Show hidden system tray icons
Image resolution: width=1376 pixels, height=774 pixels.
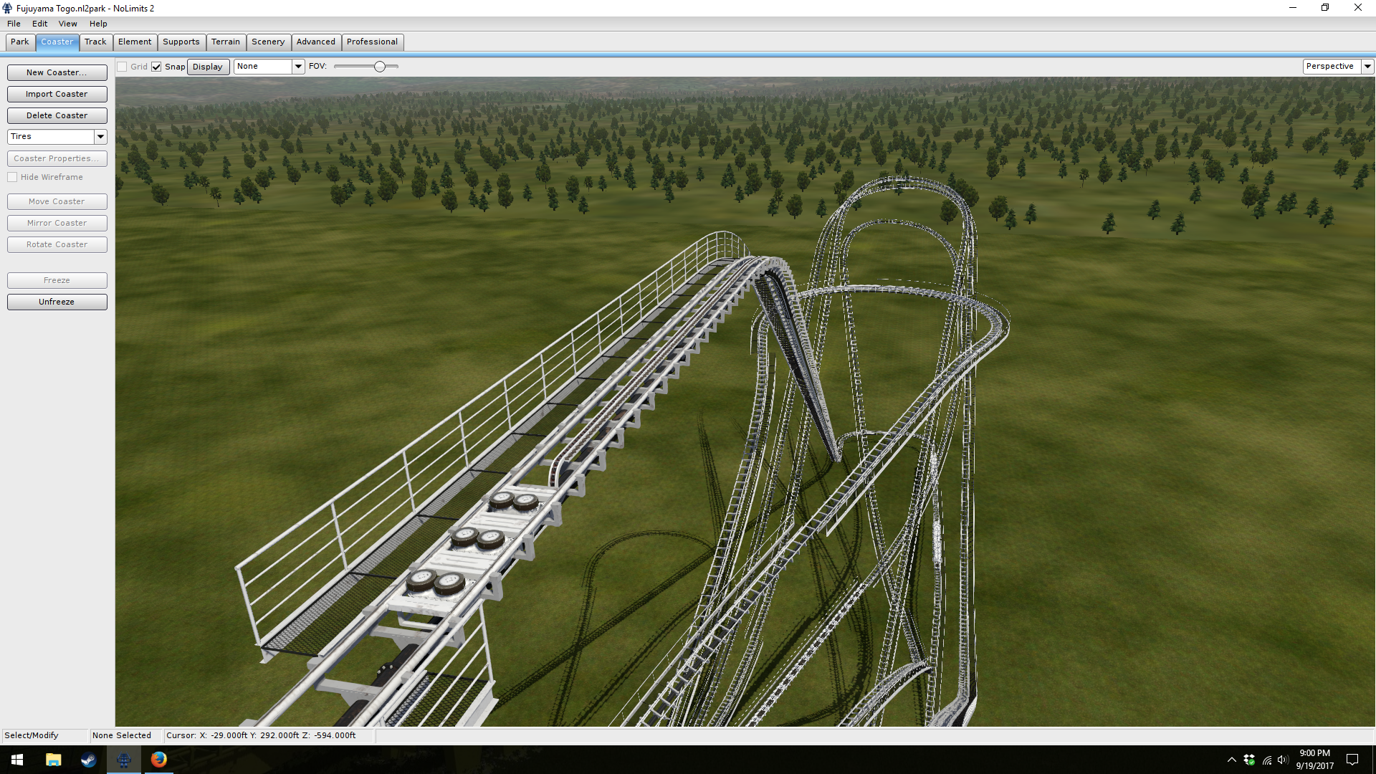pos(1231,760)
